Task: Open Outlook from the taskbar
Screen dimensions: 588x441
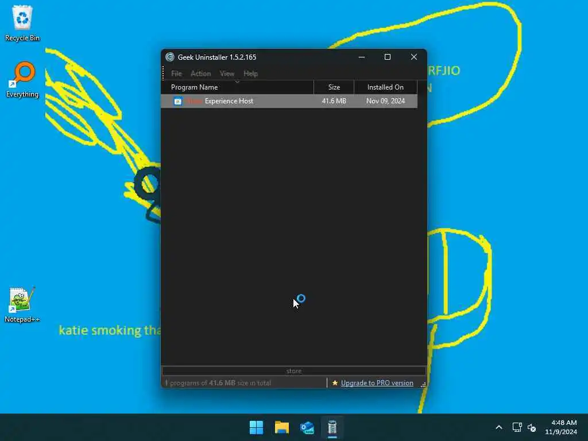Action: click(307, 427)
